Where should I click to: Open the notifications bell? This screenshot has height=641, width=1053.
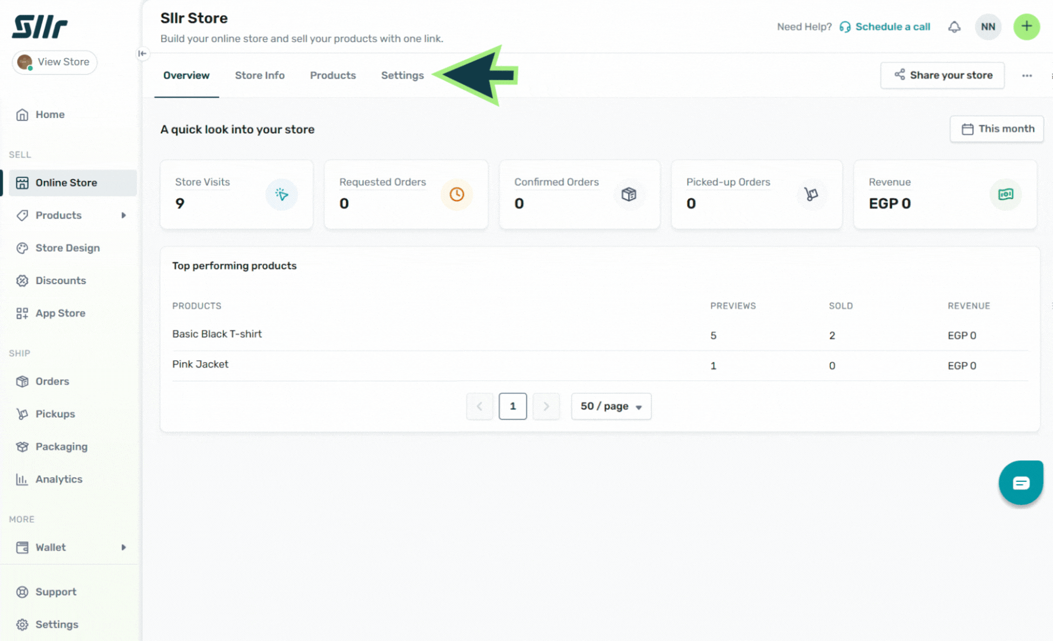coord(954,27)
